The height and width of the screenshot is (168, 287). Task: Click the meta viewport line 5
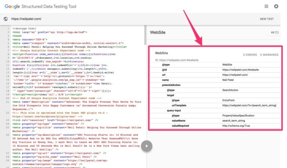[x=68, y=43]
